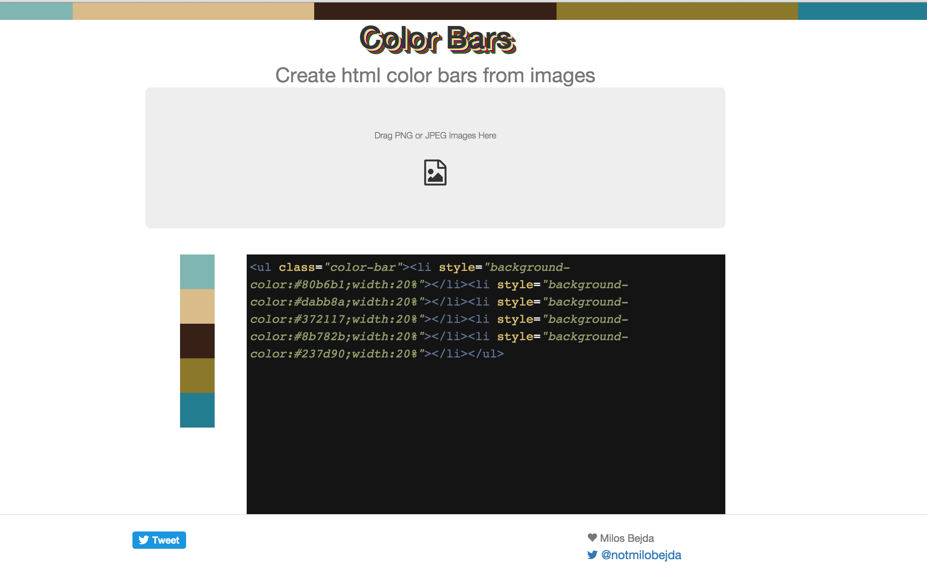Select the tan swatch in the vertical palette
This screenshot has width=927, height=573.
pos(197,306)
